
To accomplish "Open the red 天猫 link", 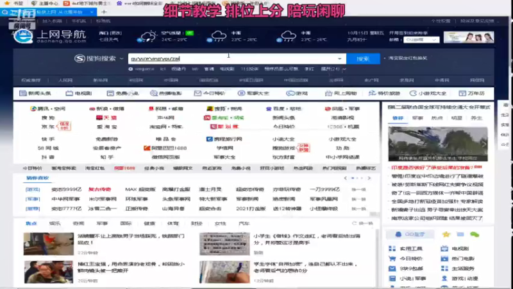I will click(x=106, y=118).
